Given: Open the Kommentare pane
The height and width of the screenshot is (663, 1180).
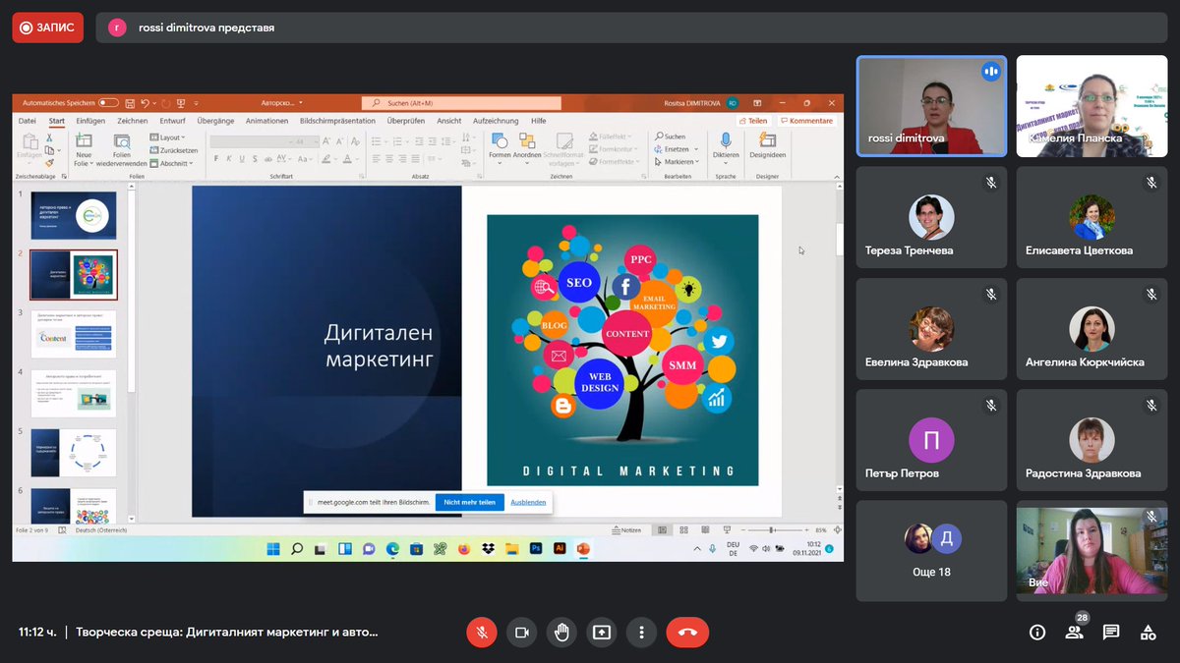Looking at the screenshot, I should pos(807,121).
